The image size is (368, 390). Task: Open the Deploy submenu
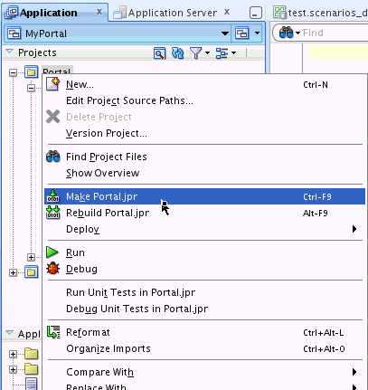[x=204, y=229]
